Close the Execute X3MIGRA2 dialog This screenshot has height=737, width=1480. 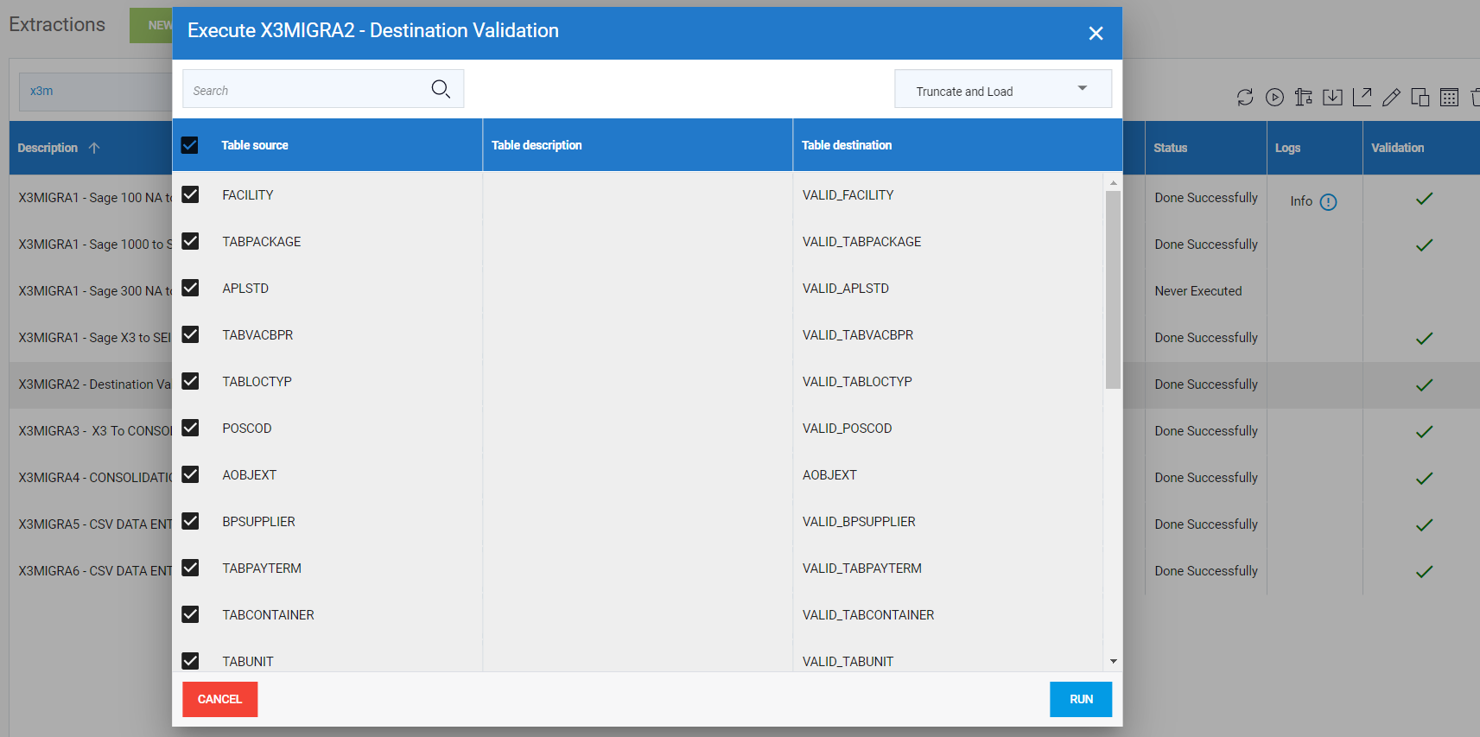[1096, 33]
